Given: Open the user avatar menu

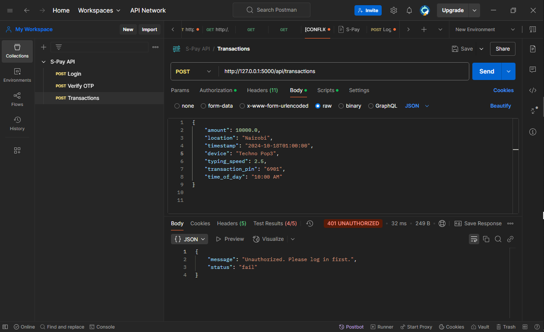Looking at the screenshot, I should click(x=425, y=10).
